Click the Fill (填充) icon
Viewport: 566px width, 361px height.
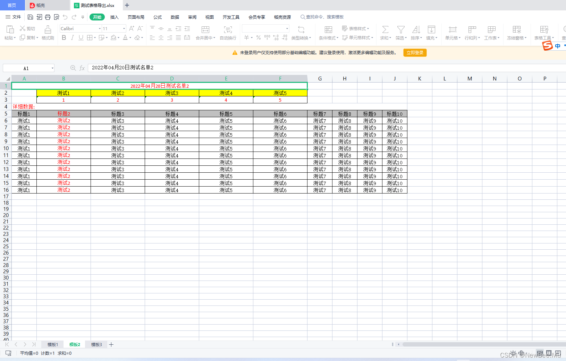point(431,29)
